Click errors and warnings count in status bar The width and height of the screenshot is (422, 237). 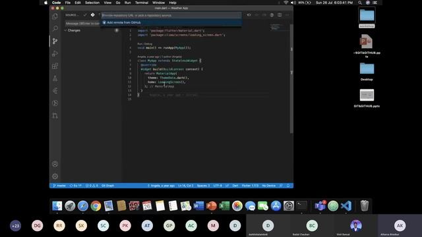[92, 186]
